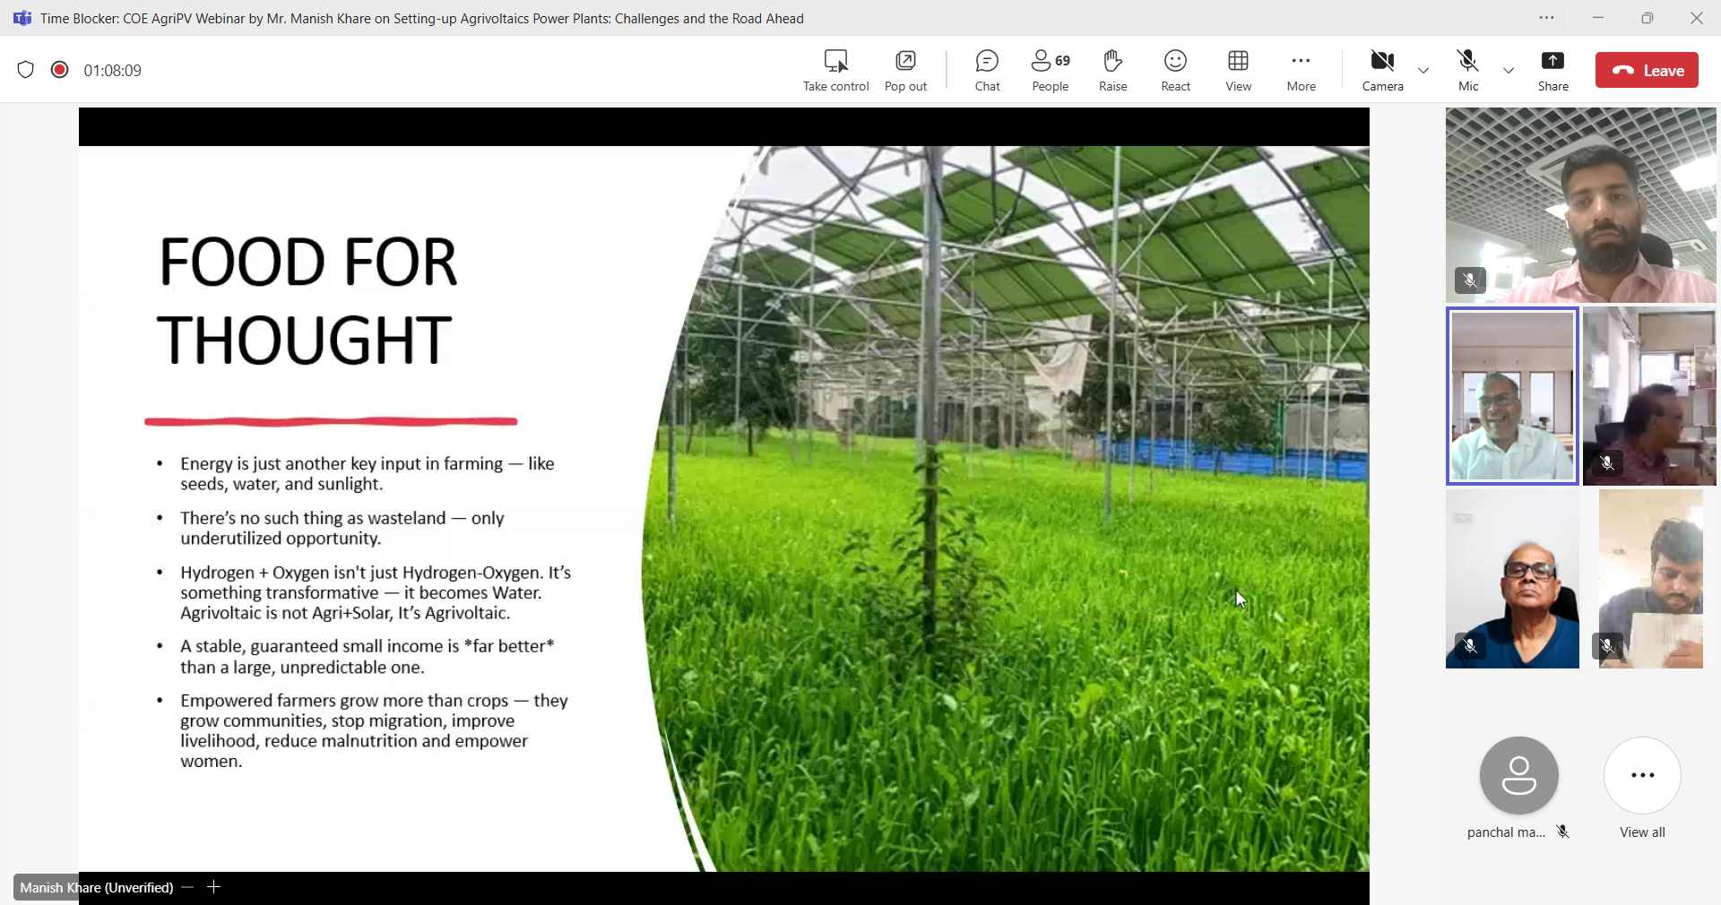The image size is (1721, 905).
Task: Click the recording indicator icon
Action: click(60, 70)
